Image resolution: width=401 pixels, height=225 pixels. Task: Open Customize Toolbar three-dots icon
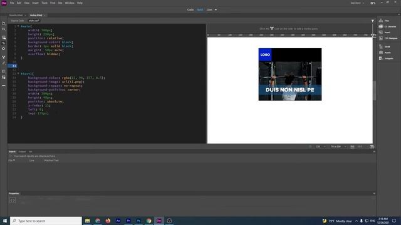[x=4, y=86]
